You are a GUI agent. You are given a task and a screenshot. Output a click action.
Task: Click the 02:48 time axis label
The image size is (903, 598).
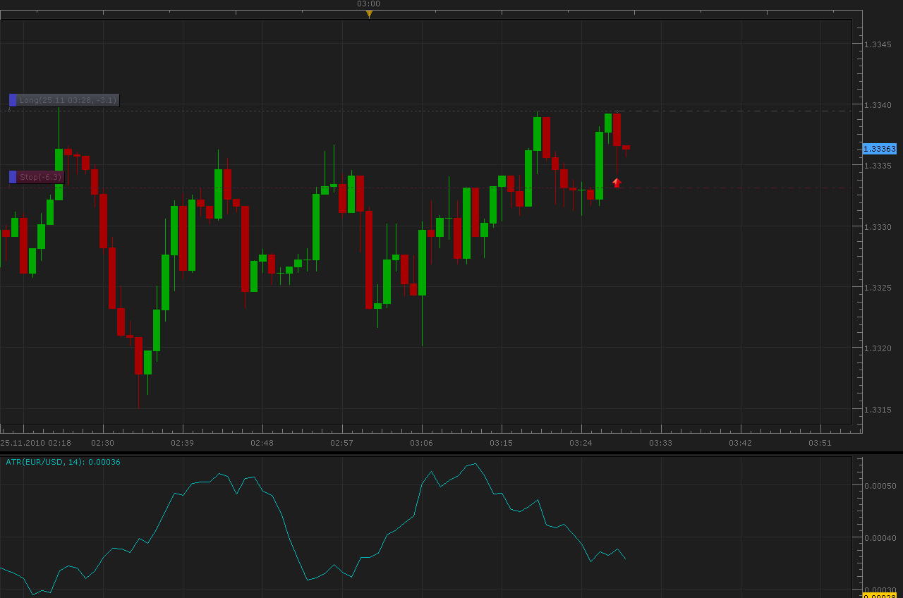pyautogui.click(x=262, y=443)
